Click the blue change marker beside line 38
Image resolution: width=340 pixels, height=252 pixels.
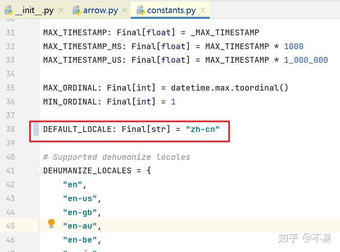tap(36, 129)
